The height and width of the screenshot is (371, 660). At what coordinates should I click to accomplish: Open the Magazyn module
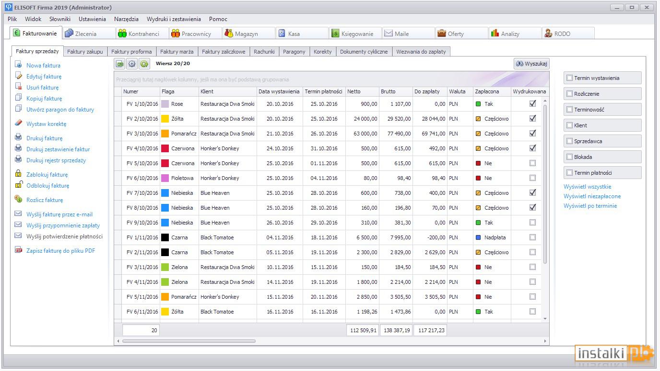pos(248,34)
